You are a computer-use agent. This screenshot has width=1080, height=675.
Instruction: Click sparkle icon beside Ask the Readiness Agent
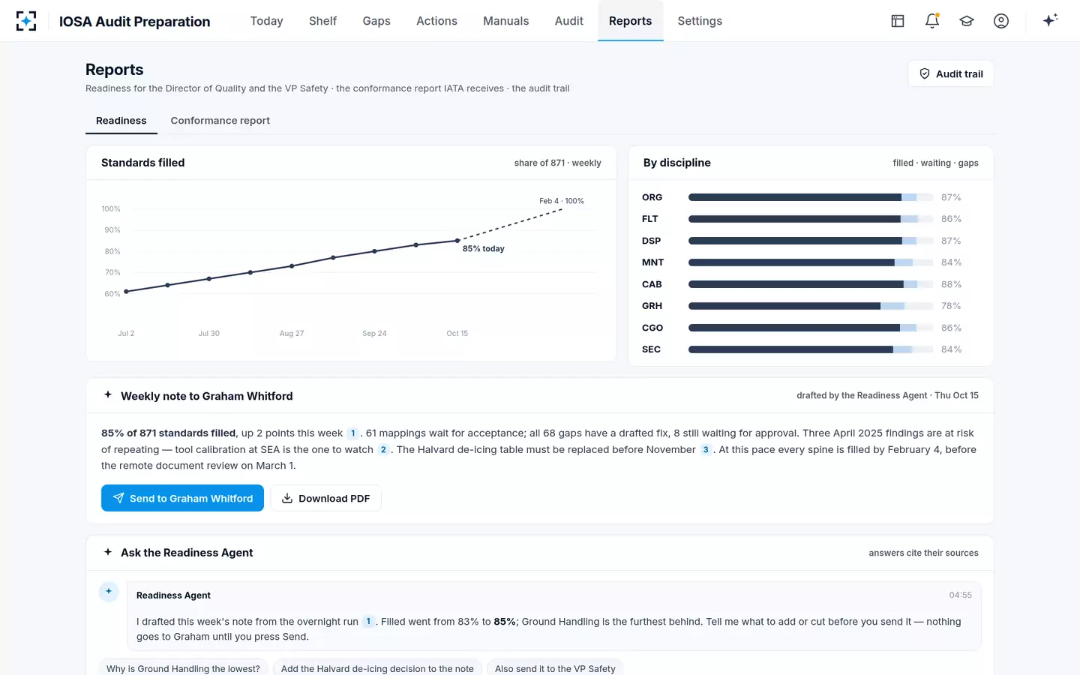pyautogui.click(x=108, y=552)
